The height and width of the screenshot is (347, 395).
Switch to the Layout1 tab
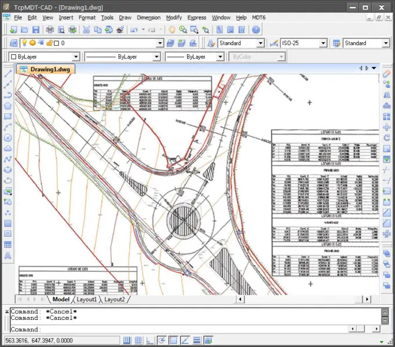(87, 300)
